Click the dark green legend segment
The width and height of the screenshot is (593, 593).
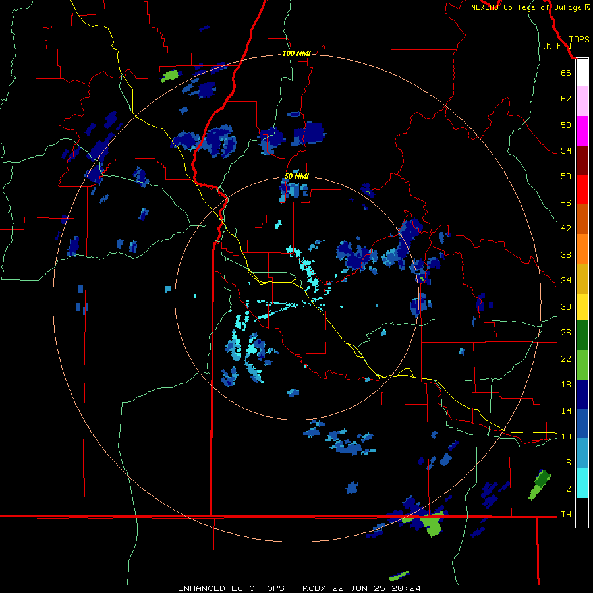(582, 335)
